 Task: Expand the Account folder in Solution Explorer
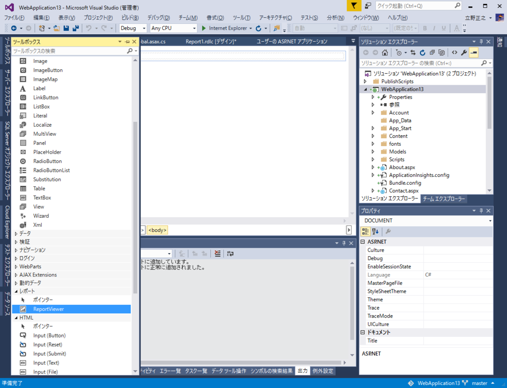tap(373, 112)
